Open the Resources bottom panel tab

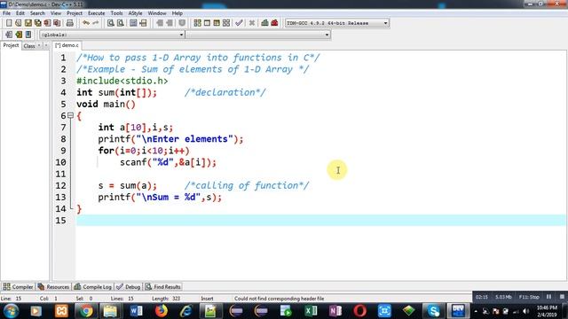(x=53, y=287)
